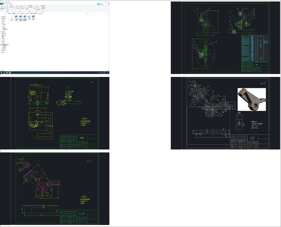Expand the Local Disk (C:) tree node

point(1,45)
